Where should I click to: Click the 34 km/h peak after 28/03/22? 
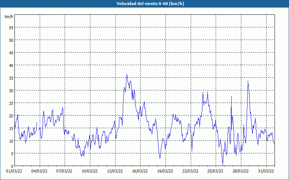[248, 81]
